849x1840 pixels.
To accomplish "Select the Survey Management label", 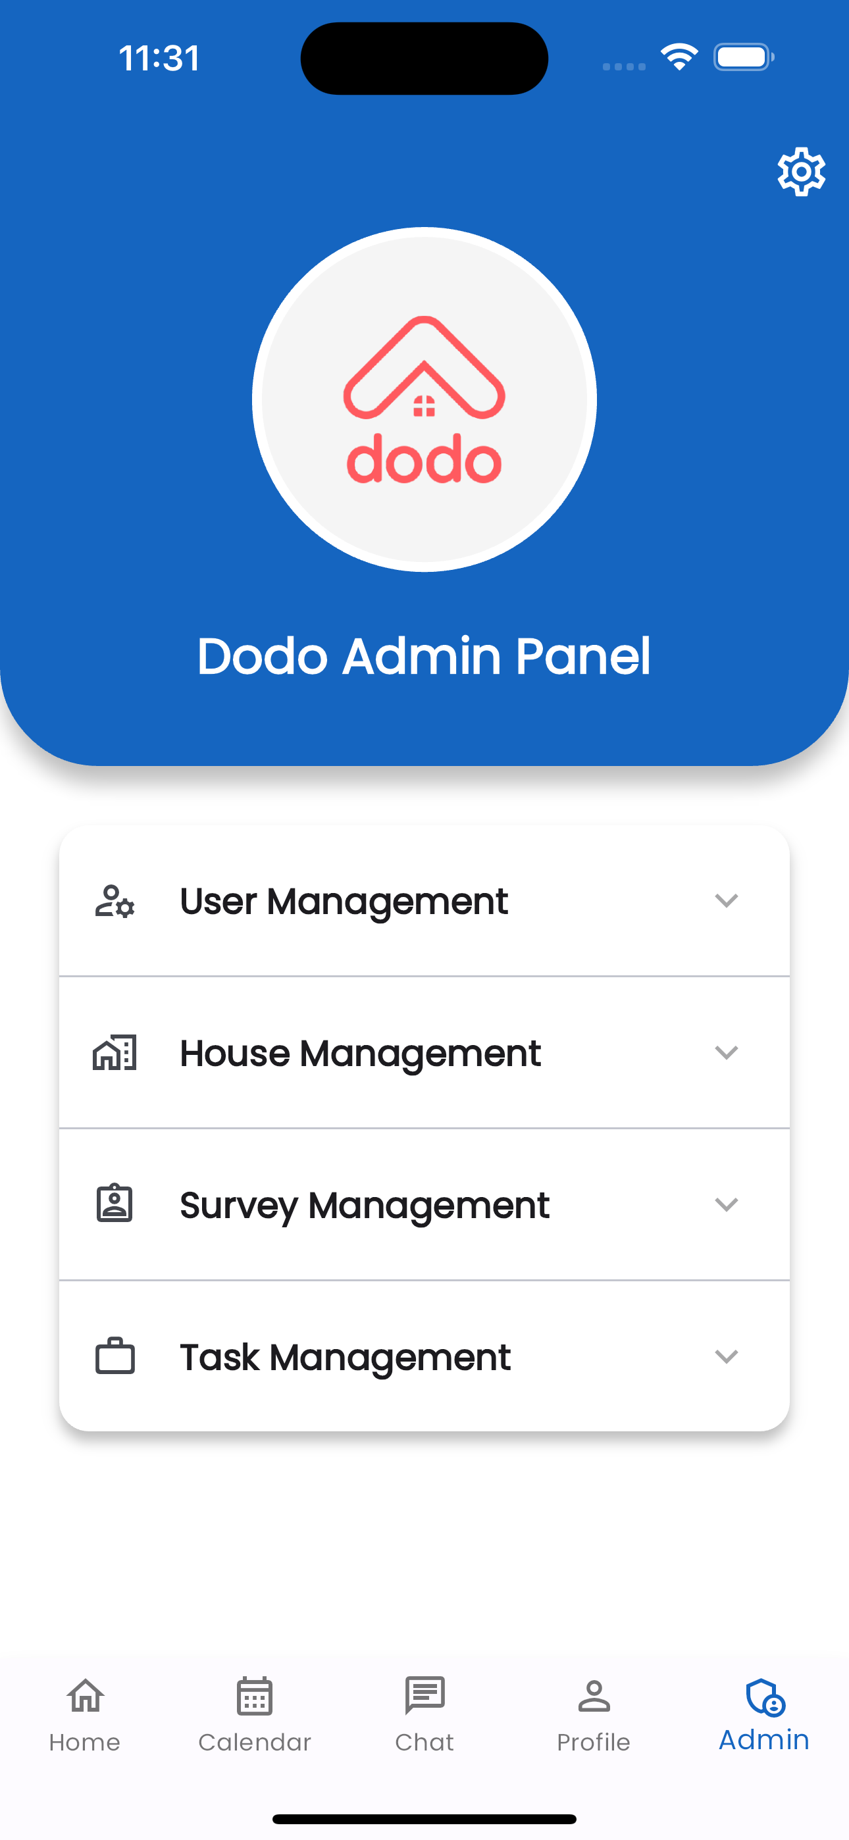I will [365, 1206].
